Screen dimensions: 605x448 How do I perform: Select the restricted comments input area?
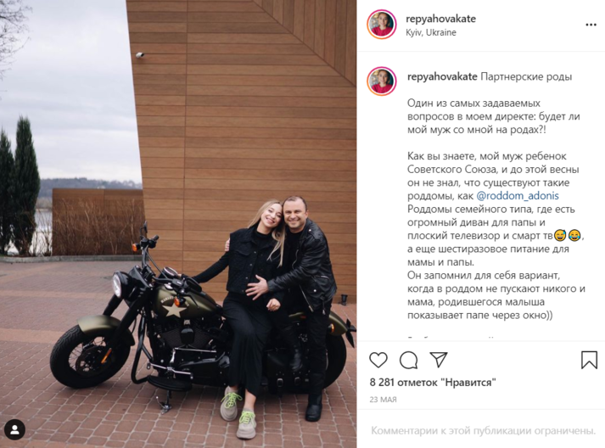coord(484,430)
